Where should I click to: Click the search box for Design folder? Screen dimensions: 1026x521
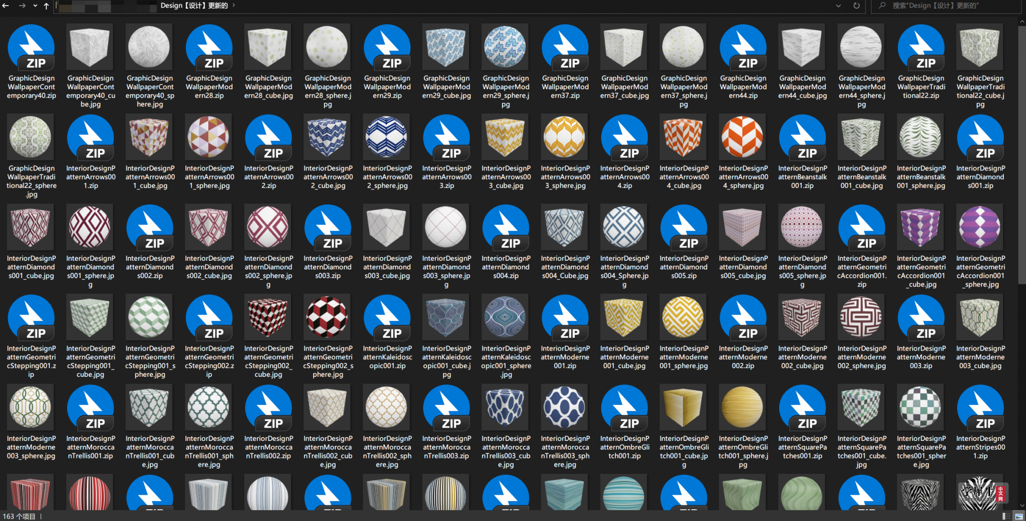point(947,6)
